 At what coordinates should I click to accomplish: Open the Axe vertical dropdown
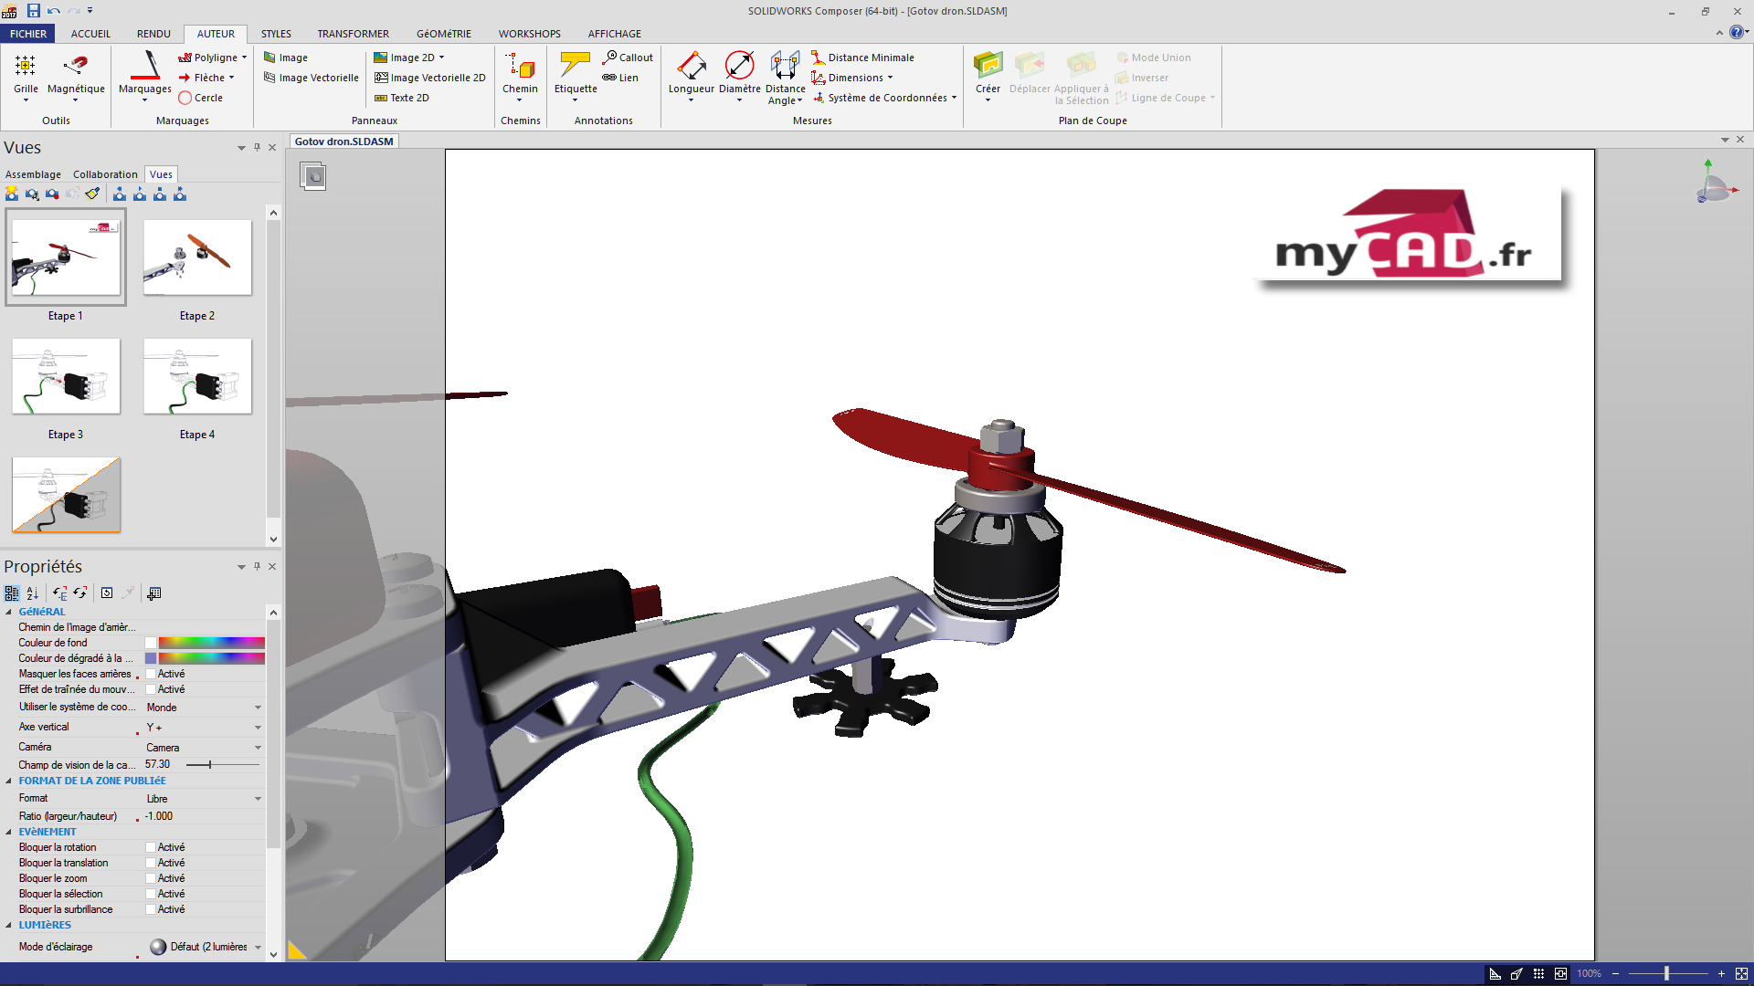tap(258, 728)
